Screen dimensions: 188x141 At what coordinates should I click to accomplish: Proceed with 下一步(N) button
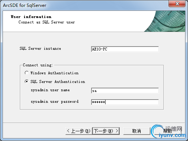pos(106,131)
